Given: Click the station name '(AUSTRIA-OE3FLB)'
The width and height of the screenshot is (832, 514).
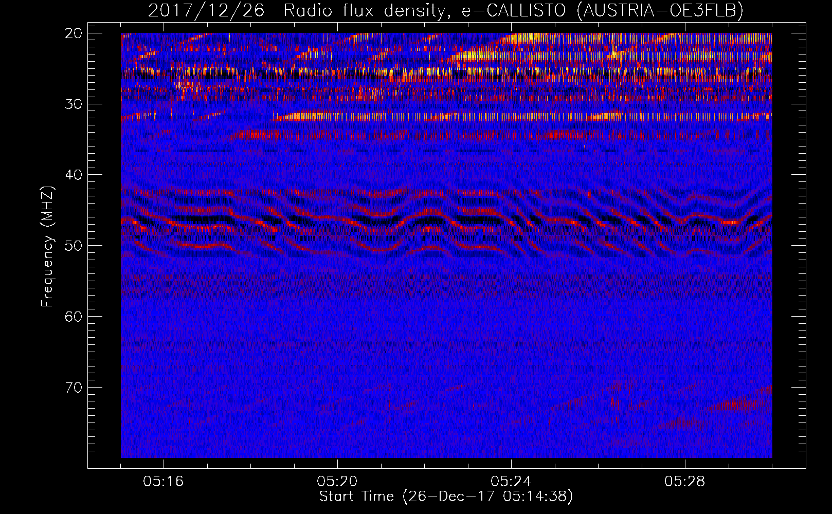Looking at the screenshot, I should point(660,10).
